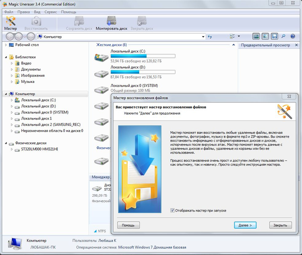Open the Сервис menu
This screenshot has height=255, width=302.
pos(51,12)
